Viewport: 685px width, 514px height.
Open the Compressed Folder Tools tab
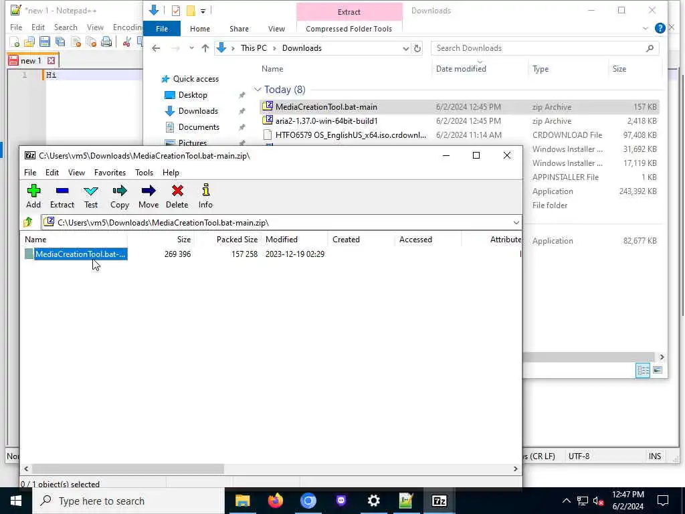point(349,29)
